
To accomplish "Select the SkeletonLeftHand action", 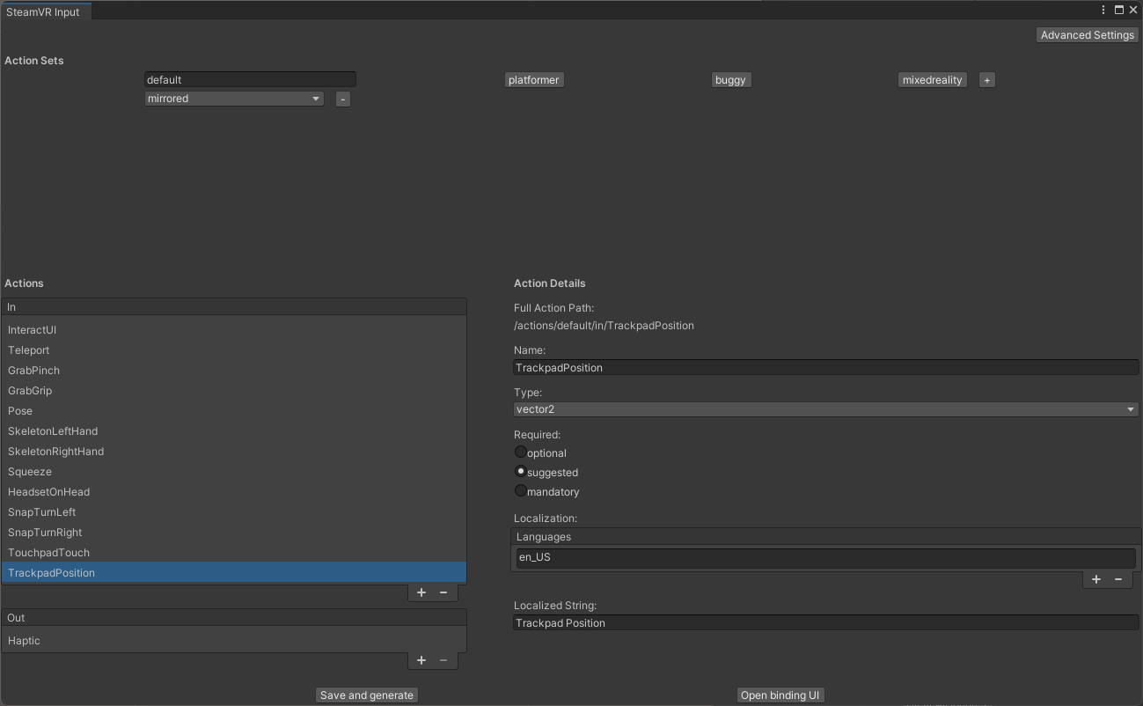I will pyautogui.click(x=234, y=431).
